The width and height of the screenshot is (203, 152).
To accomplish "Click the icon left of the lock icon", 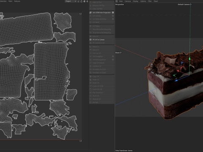I will [x=78, y=1].
